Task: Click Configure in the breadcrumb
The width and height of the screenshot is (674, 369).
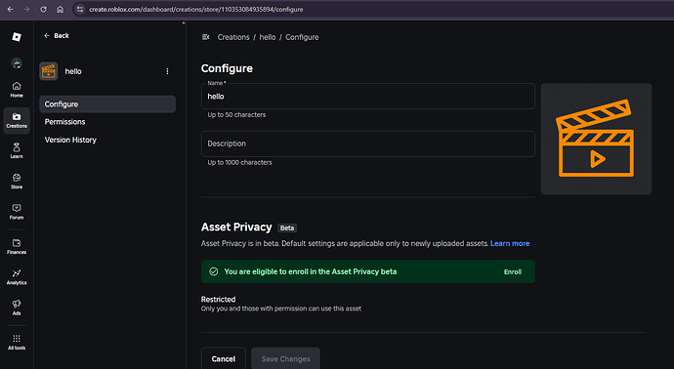Action: (x=302, y=37)
